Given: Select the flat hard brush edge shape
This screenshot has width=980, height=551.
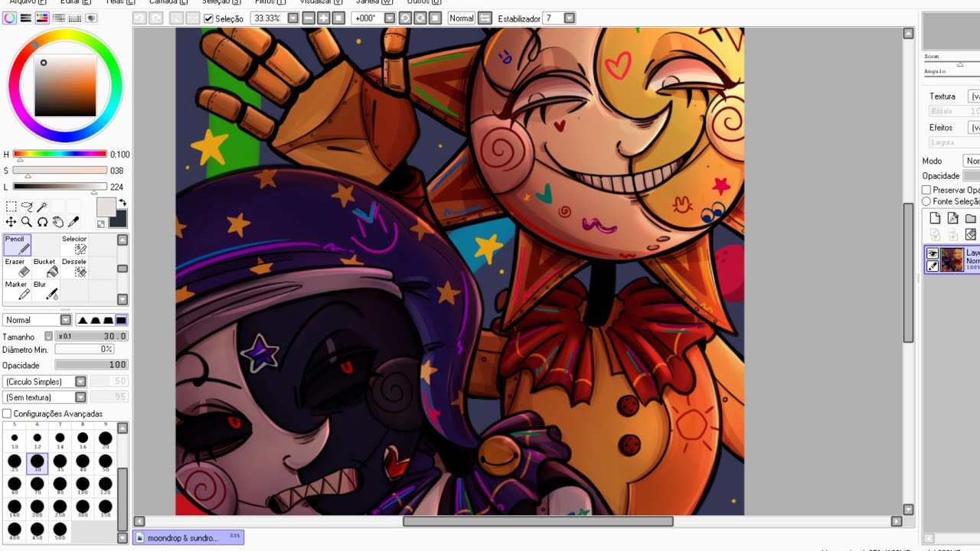Looking at the screenshot, I should tap(121, 320).
